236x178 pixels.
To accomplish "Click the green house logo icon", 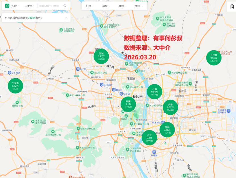I will pyautogui.click(x=7, y=6).
